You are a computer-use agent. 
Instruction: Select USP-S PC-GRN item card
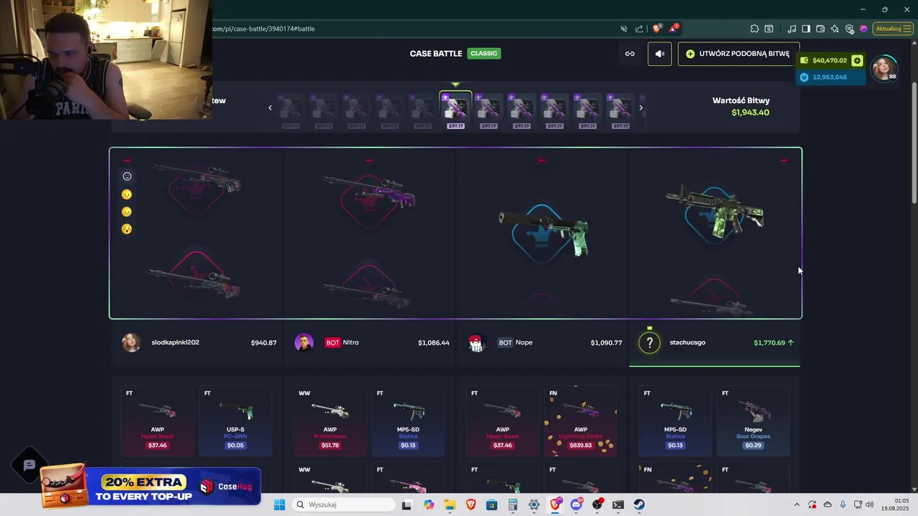pos(235,421)
